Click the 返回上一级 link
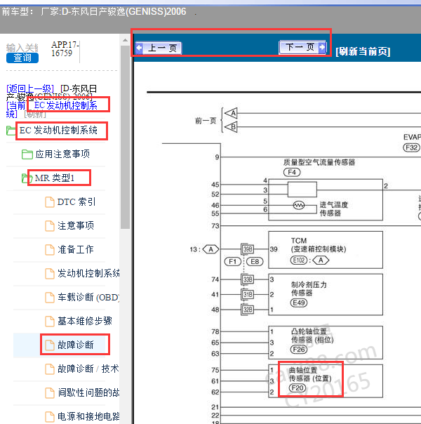 pos(30,88)
